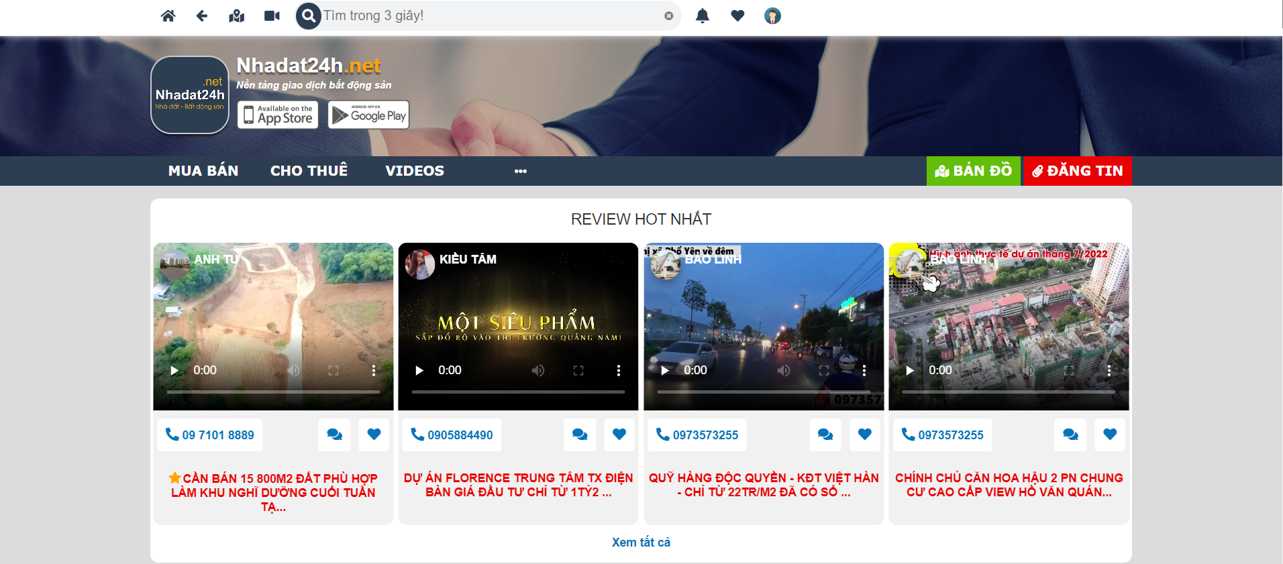Mute the Kiều Tâm video

tap(538, 371)
